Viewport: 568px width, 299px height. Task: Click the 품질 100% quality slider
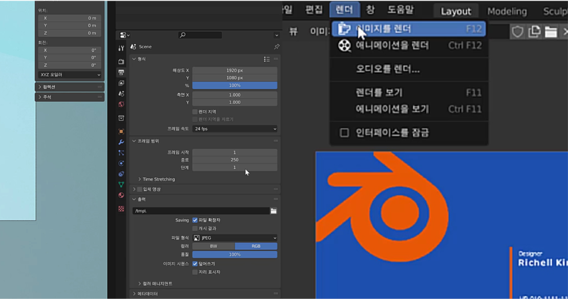pyautogui.click(x=235, y=255)
